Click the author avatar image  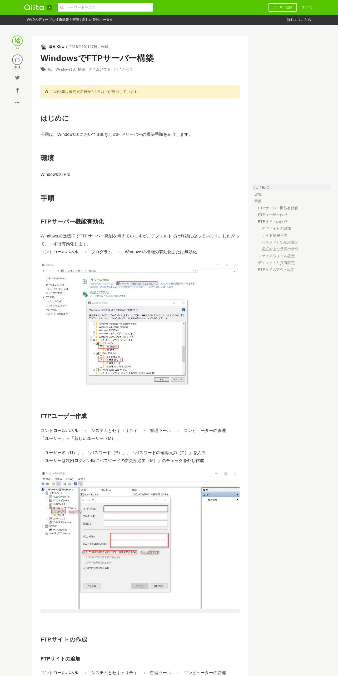[x=43, y=47]
